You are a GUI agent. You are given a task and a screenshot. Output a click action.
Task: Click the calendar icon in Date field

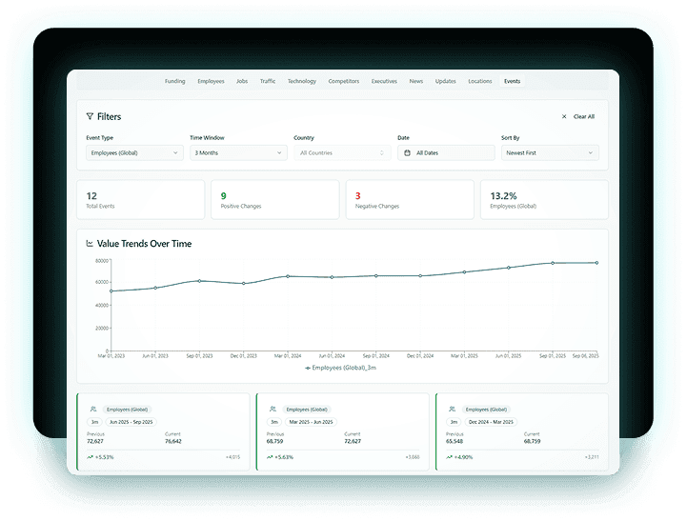click(x=408, y=152)
